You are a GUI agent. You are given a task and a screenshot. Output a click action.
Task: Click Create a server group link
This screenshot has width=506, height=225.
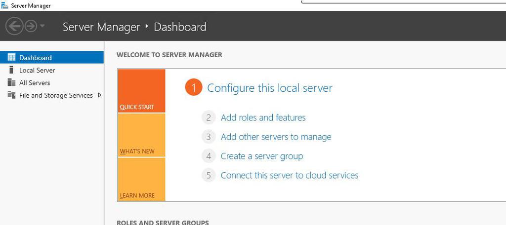(x=261, y=156)
